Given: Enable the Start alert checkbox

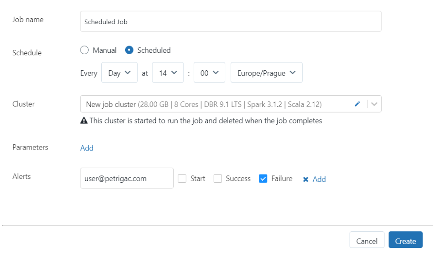Looking at the screenshot, I should coord(182,179).
